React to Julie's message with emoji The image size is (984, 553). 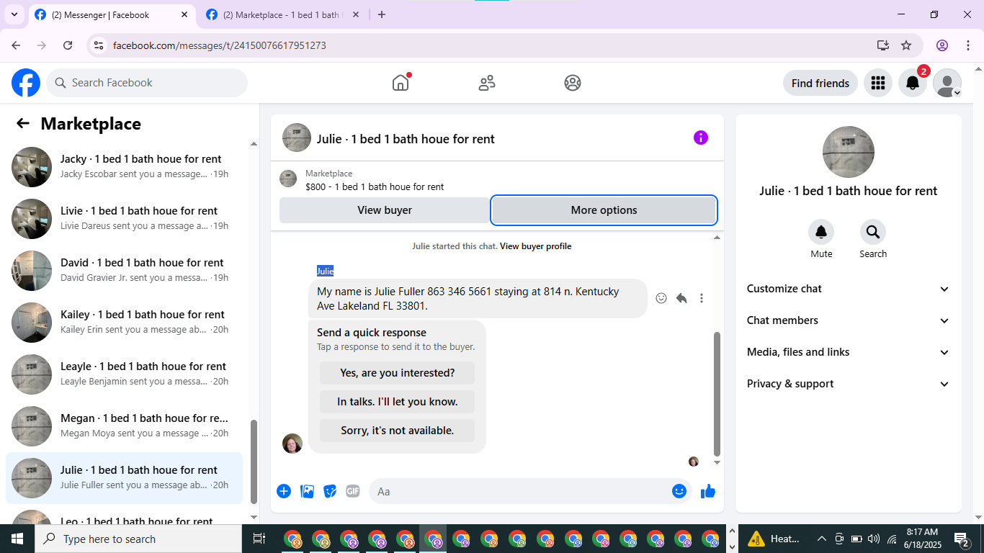click(661, 298)
